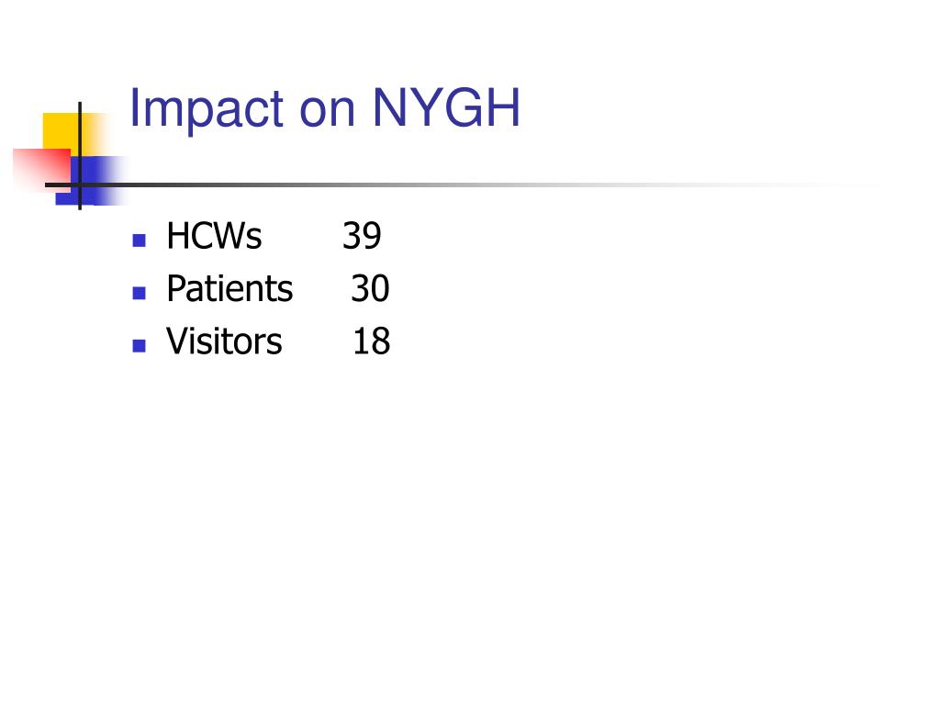Image resolution: width=940 pixels, height=705 pixels.
Task: Click the "Patients" text
Action: coord(229,288)
